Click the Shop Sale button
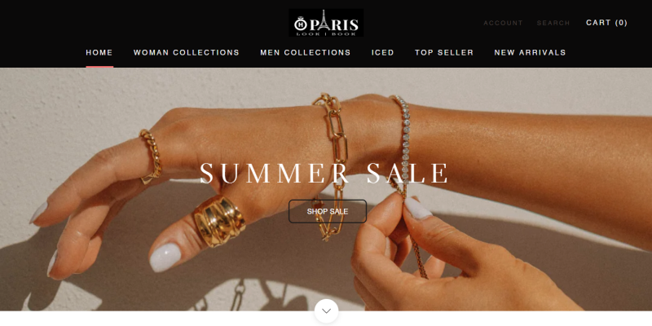This screenshot has height=326, width=652. (328, 211)
